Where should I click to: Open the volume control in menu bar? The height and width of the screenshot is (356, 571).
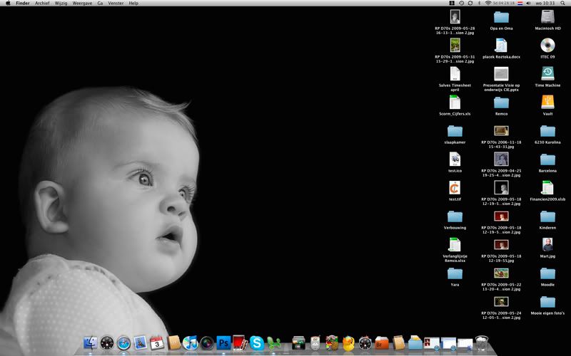coord(528,3)
